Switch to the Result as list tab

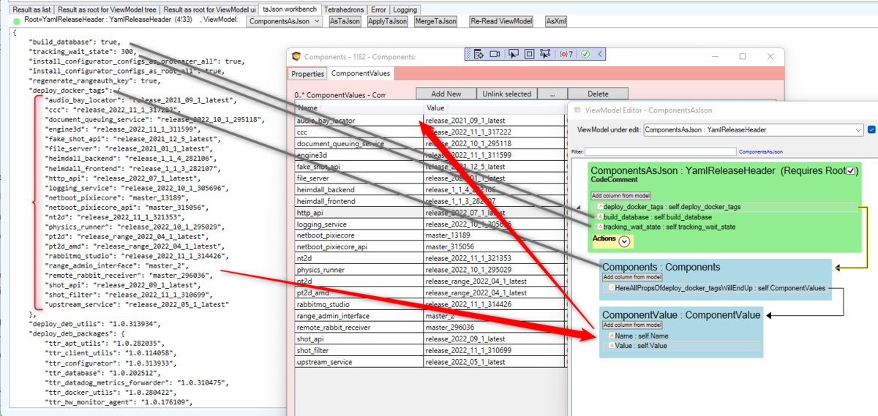(32, 10)
